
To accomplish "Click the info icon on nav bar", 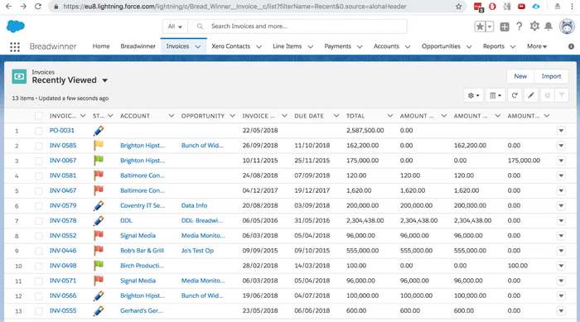I will point(571,46).
